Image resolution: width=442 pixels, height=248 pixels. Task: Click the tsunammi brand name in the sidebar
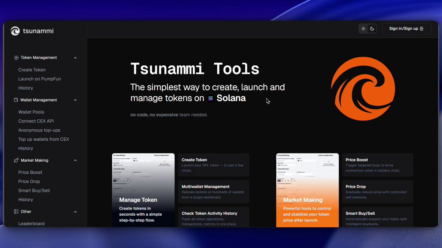(38, 31)
